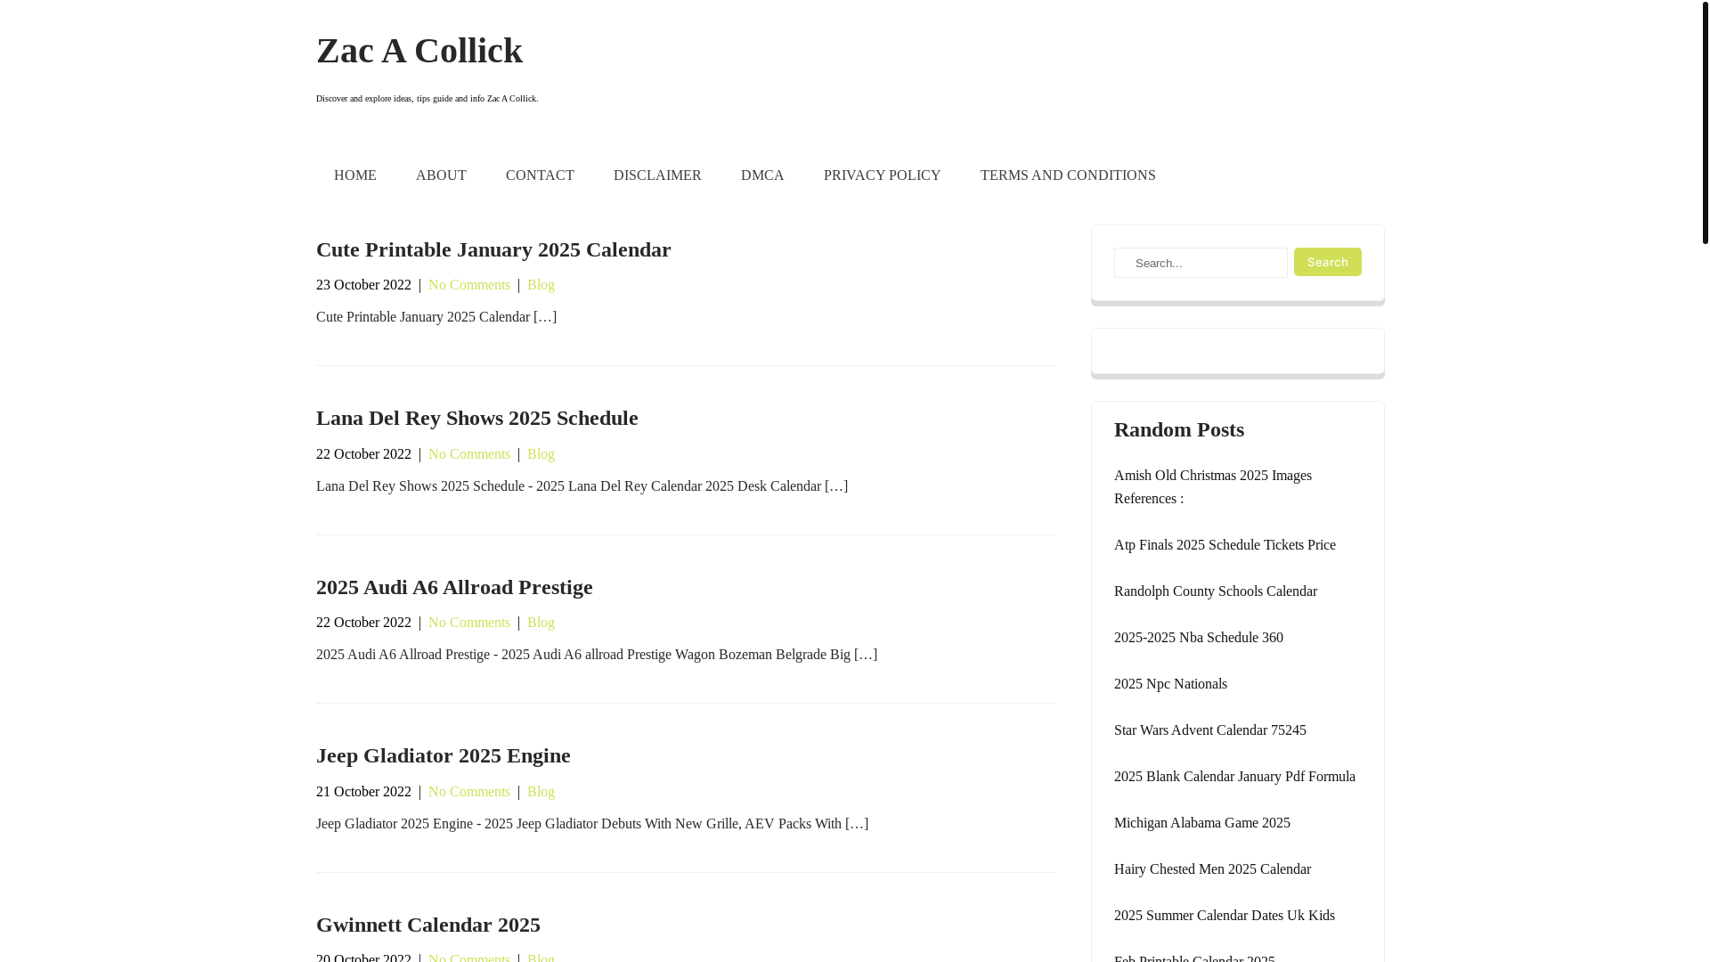
Task: Open Hairy Chested Men 2025 Calendar link
Action: pos(1212,869)
